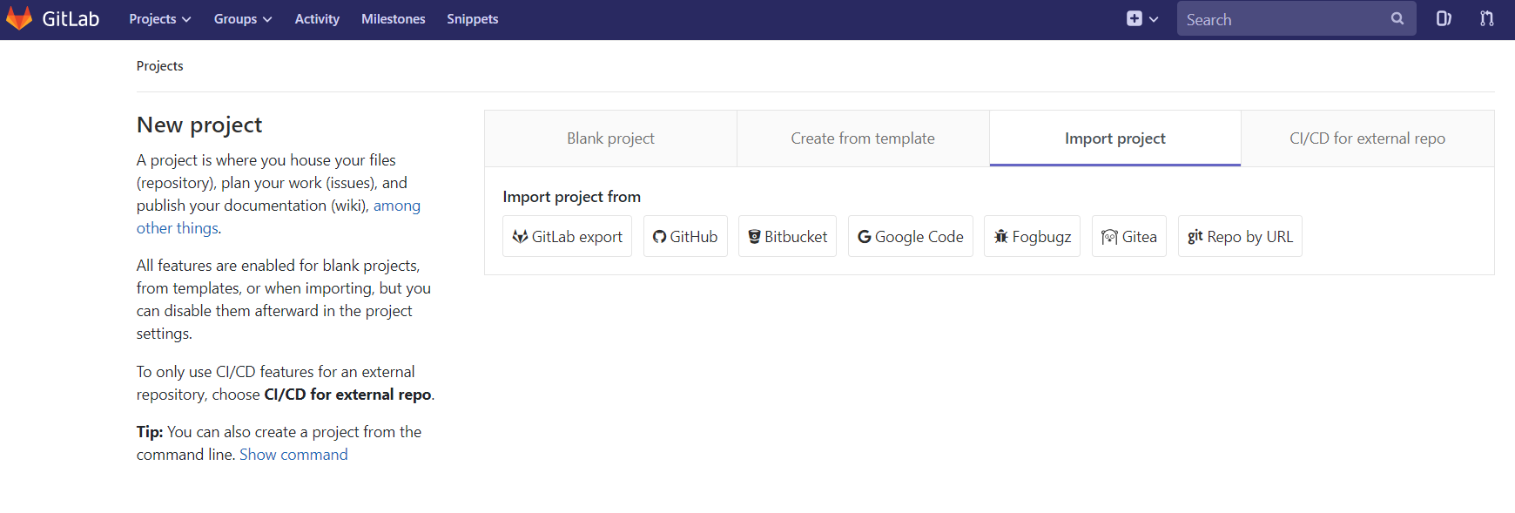Open the new item plus icon menu
The width and height of the screenshot is (1515, 513).
point(1141,18)
